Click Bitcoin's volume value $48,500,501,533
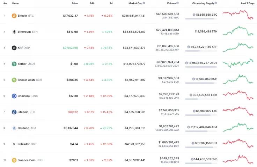The width and height of the screenshot is (257, 167). (x=167, y=14)
